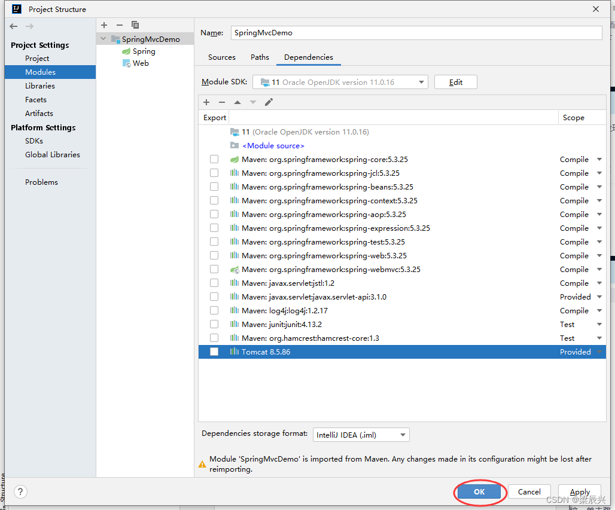
Task: Toggle export checkbox for spring-webmvc
Action: pos(214,269)
